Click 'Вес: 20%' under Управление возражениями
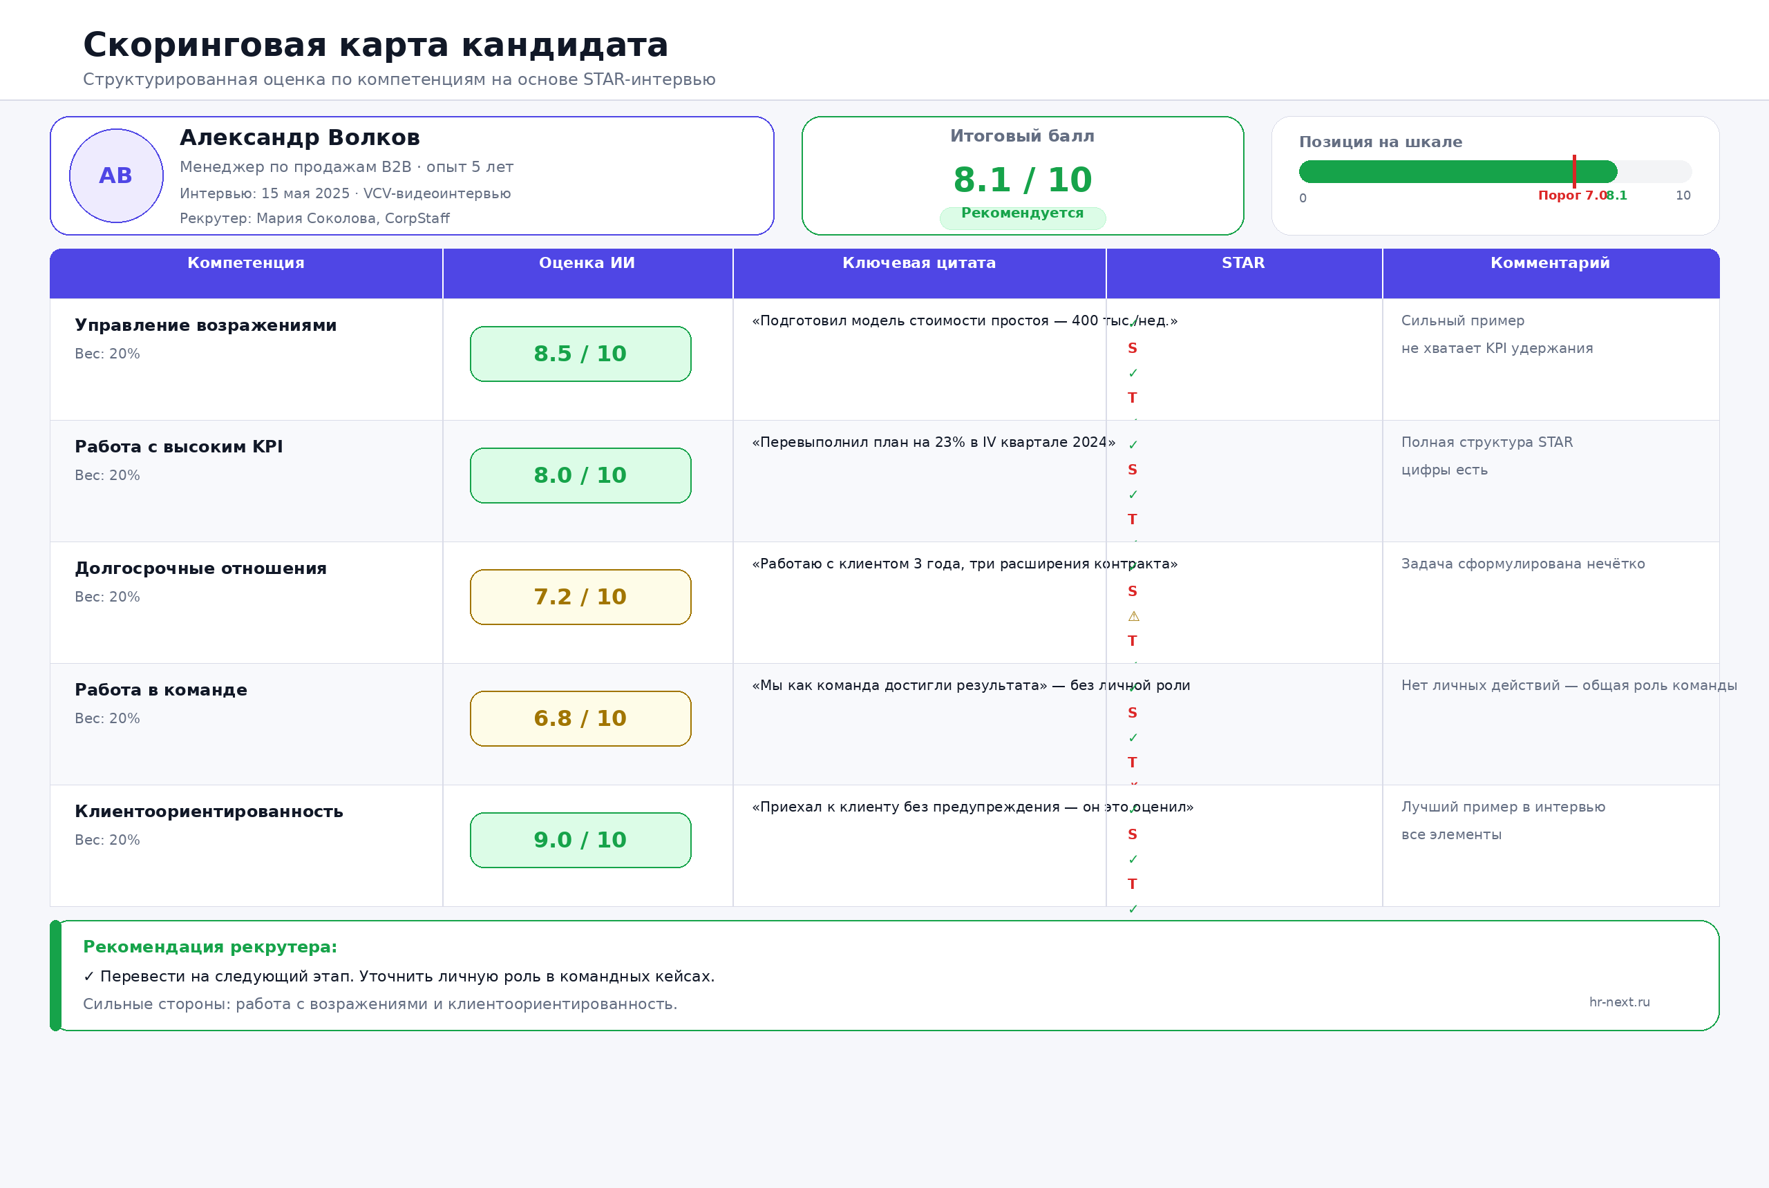The height and width of the screenshot is (1188, 1769). pos(108,354)
